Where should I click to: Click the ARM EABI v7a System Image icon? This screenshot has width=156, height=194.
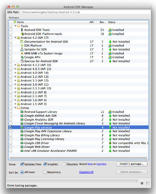coord(22,53)
